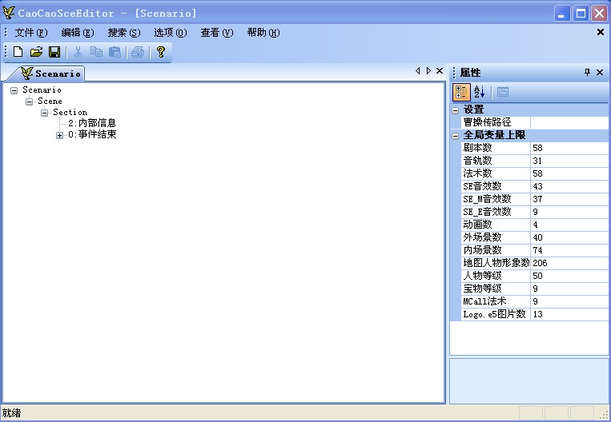Minimize the CaoCaoSceEditor window

coord(562,14)
